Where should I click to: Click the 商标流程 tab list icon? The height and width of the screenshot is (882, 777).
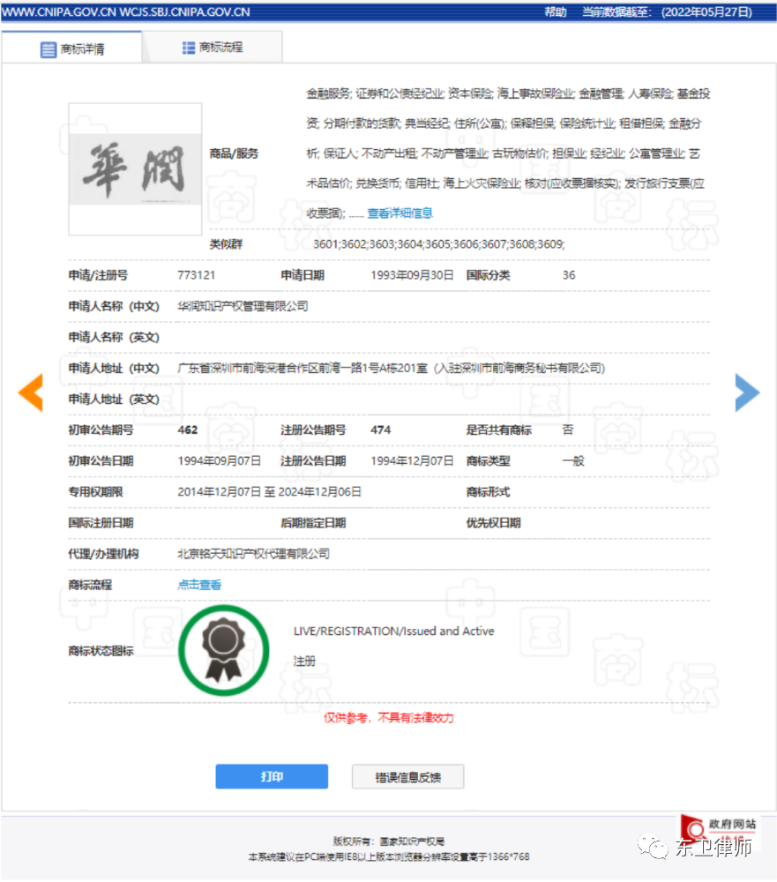[x=189, y=48]
